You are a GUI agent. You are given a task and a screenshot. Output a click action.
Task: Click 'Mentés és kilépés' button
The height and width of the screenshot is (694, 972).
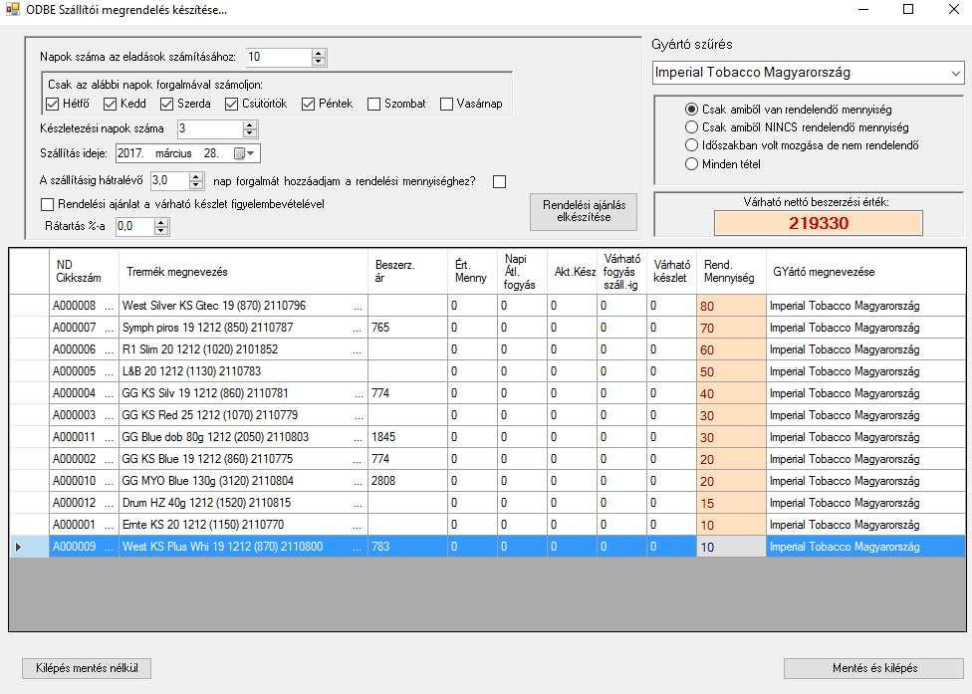pyautogui.click(x=874, y=668)
